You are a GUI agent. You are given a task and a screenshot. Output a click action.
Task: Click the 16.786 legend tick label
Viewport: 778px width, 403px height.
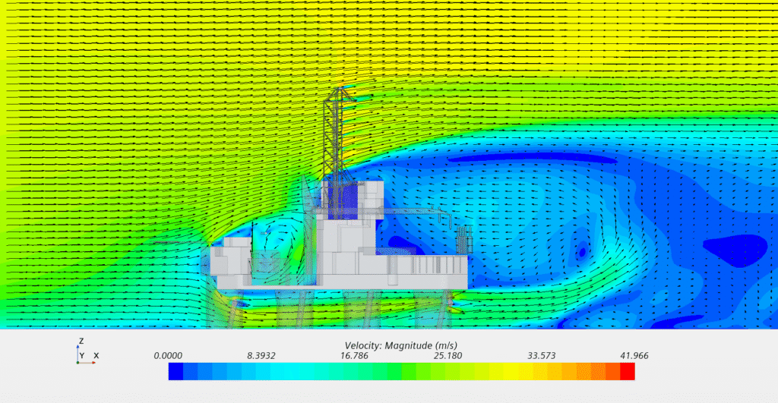point(355,355)
